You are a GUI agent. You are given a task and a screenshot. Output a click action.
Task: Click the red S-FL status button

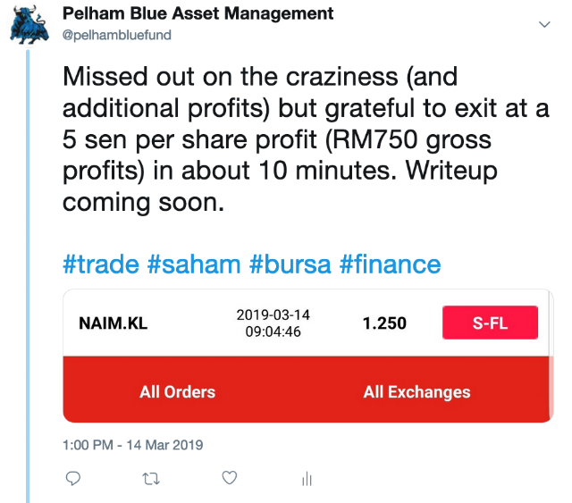point(490,323)
